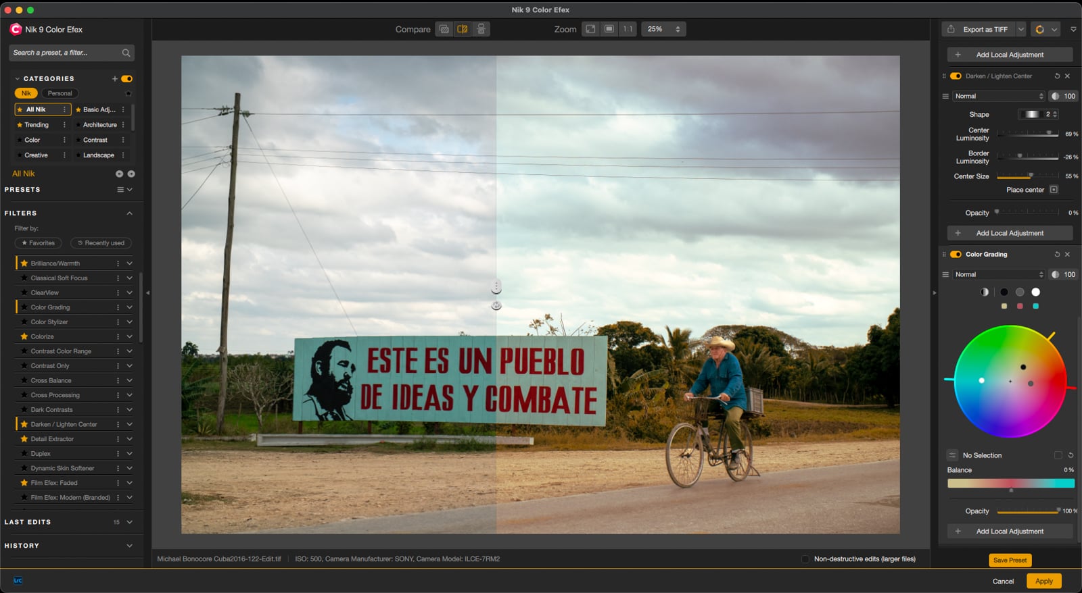Click the Balance gradient slider
This screenshot has width=1082, height=593.
coord(1011,484)
